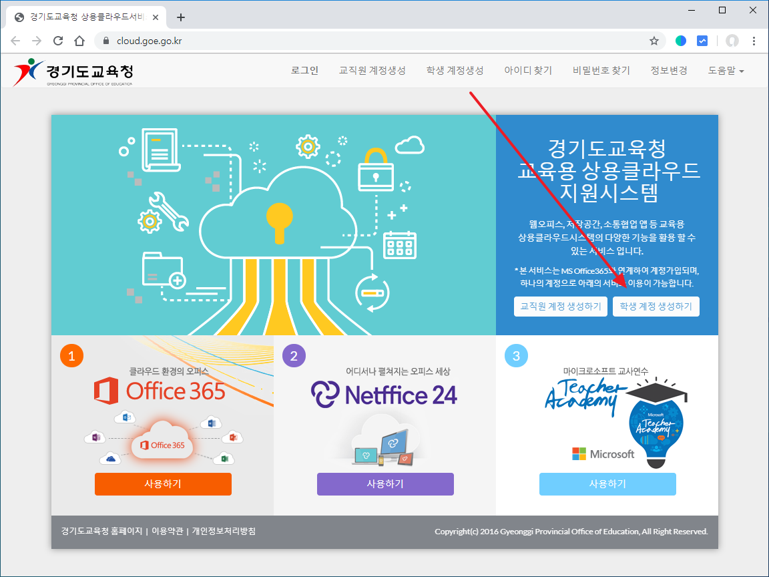
Task: Open a new browser tab
Action: click(181, 17)
